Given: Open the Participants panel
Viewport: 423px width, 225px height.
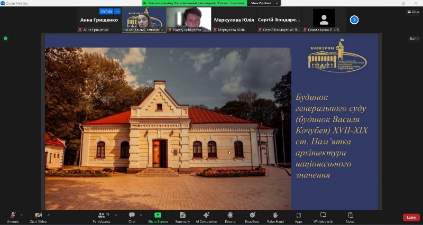Looking at the screenshot, I should click(x=102, y=218).
